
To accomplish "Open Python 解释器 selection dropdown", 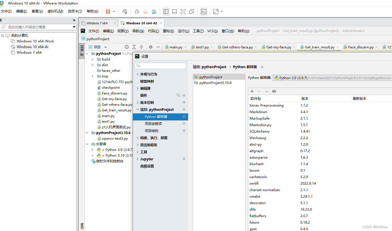I will click(x=332, y=78).
